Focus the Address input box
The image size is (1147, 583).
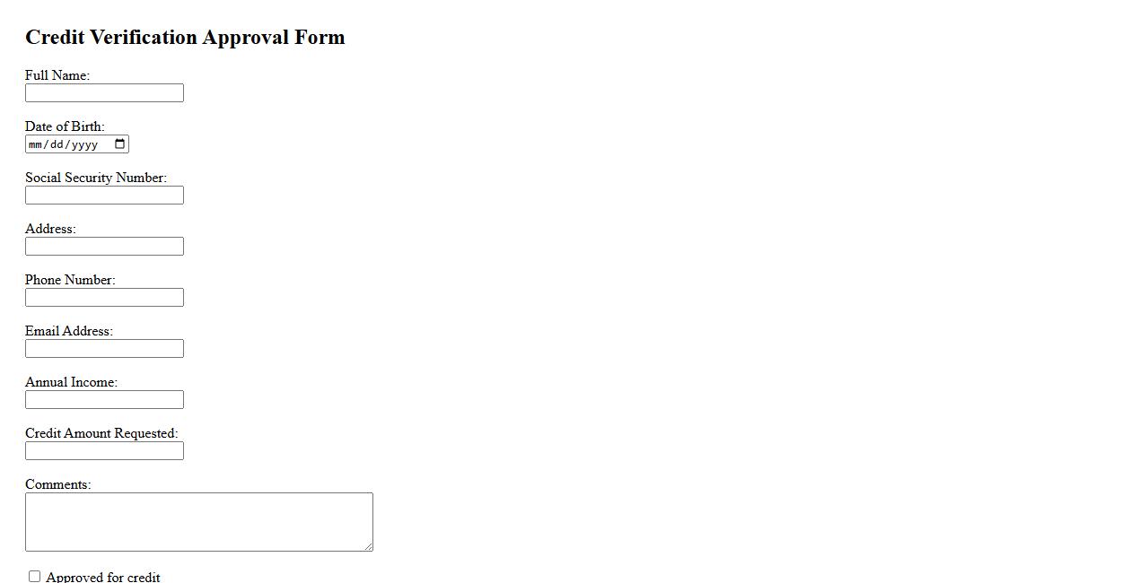(x=104, y=247)
